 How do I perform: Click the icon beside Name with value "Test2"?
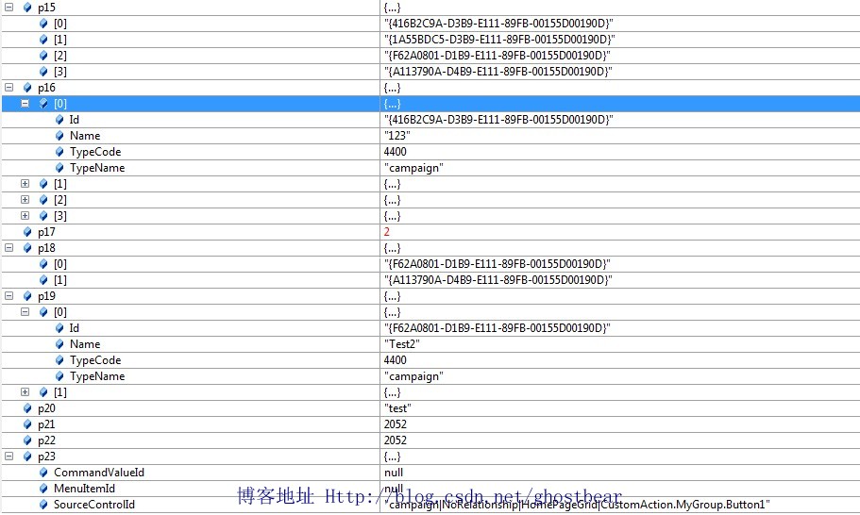click(x=59, y=344)
